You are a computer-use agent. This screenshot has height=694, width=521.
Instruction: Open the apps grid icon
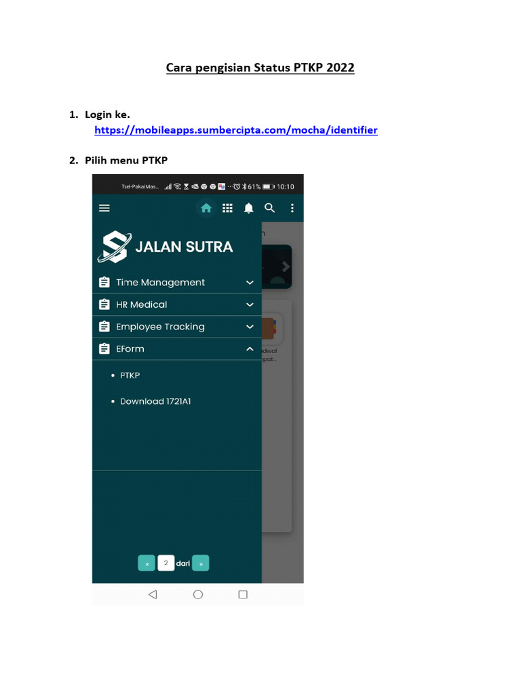coord(227,208)
